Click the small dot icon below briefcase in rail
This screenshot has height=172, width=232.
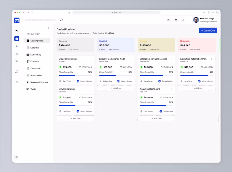(x=17, y=46)
